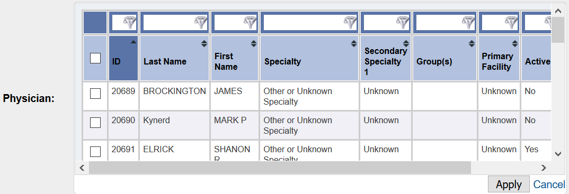Select checkbox for BROCKINGTON row
The width and height of the screenshot is (569, 194).
pos(95,94)
